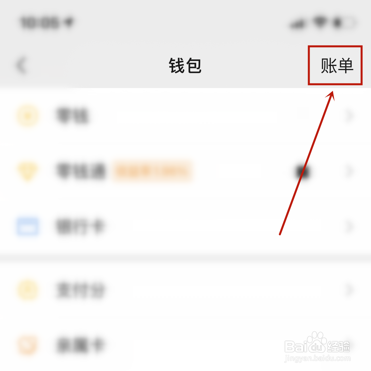
Task: Tap the 钱包 page title
Action: click(185, 66)
